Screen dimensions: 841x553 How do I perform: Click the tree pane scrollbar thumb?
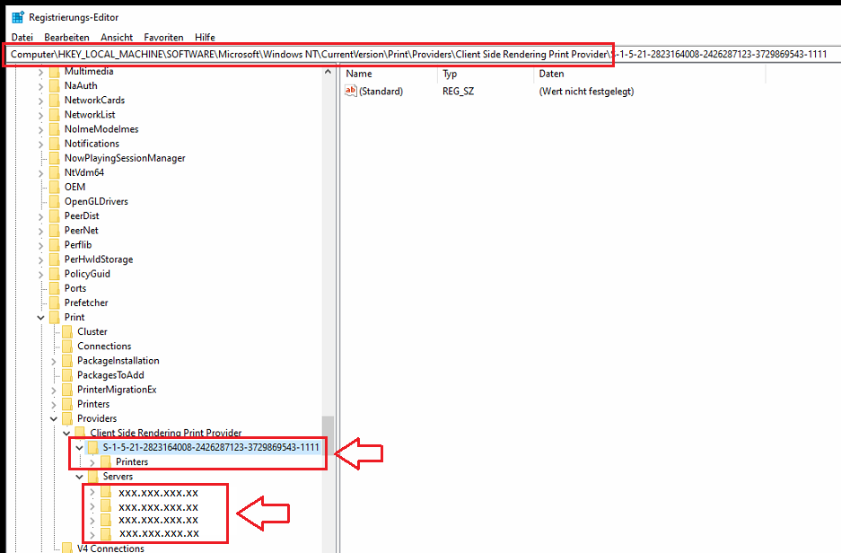click(x=328, y=437)
